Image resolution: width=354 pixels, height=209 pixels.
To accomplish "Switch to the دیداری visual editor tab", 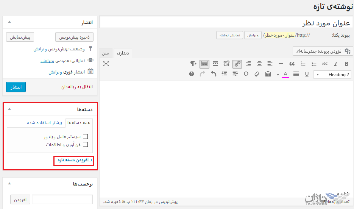I will 123,53.
